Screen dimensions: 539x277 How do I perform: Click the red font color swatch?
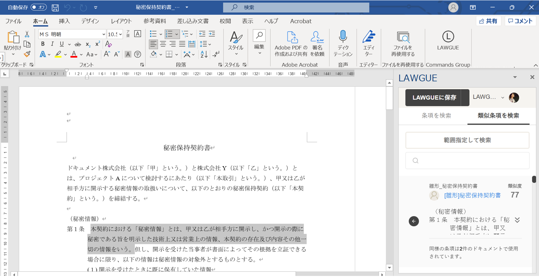[x=74, y=55]
